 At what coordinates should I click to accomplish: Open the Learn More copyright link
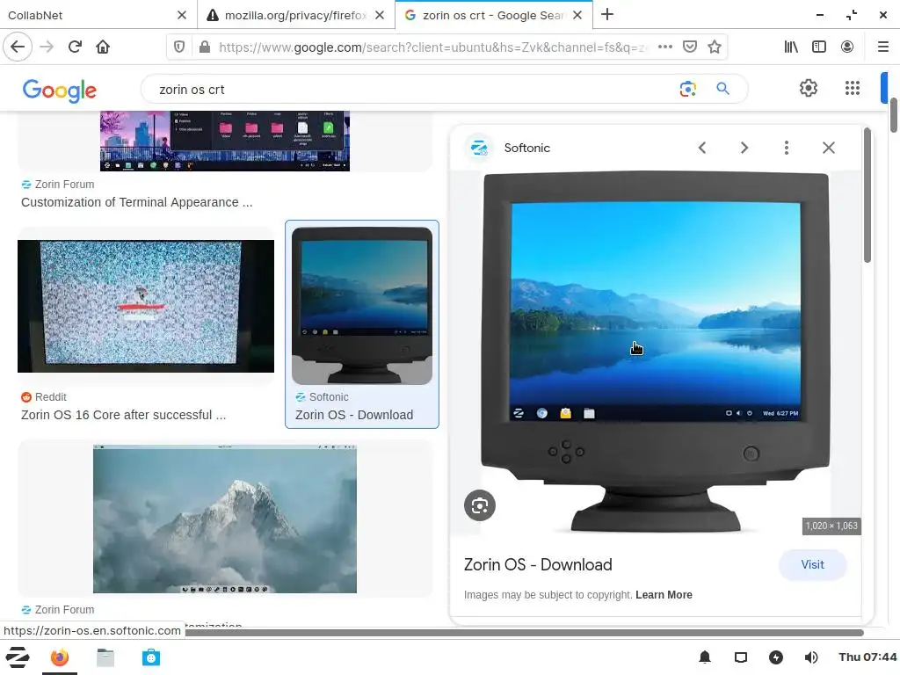coord(664,595)
